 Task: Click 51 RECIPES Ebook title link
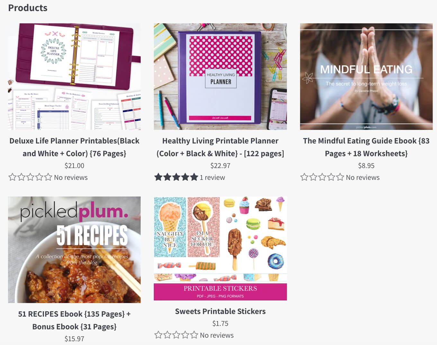tap(74, 320)
